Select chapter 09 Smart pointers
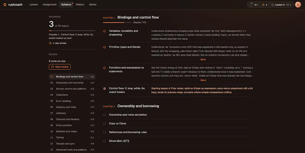 click(72, 125)
